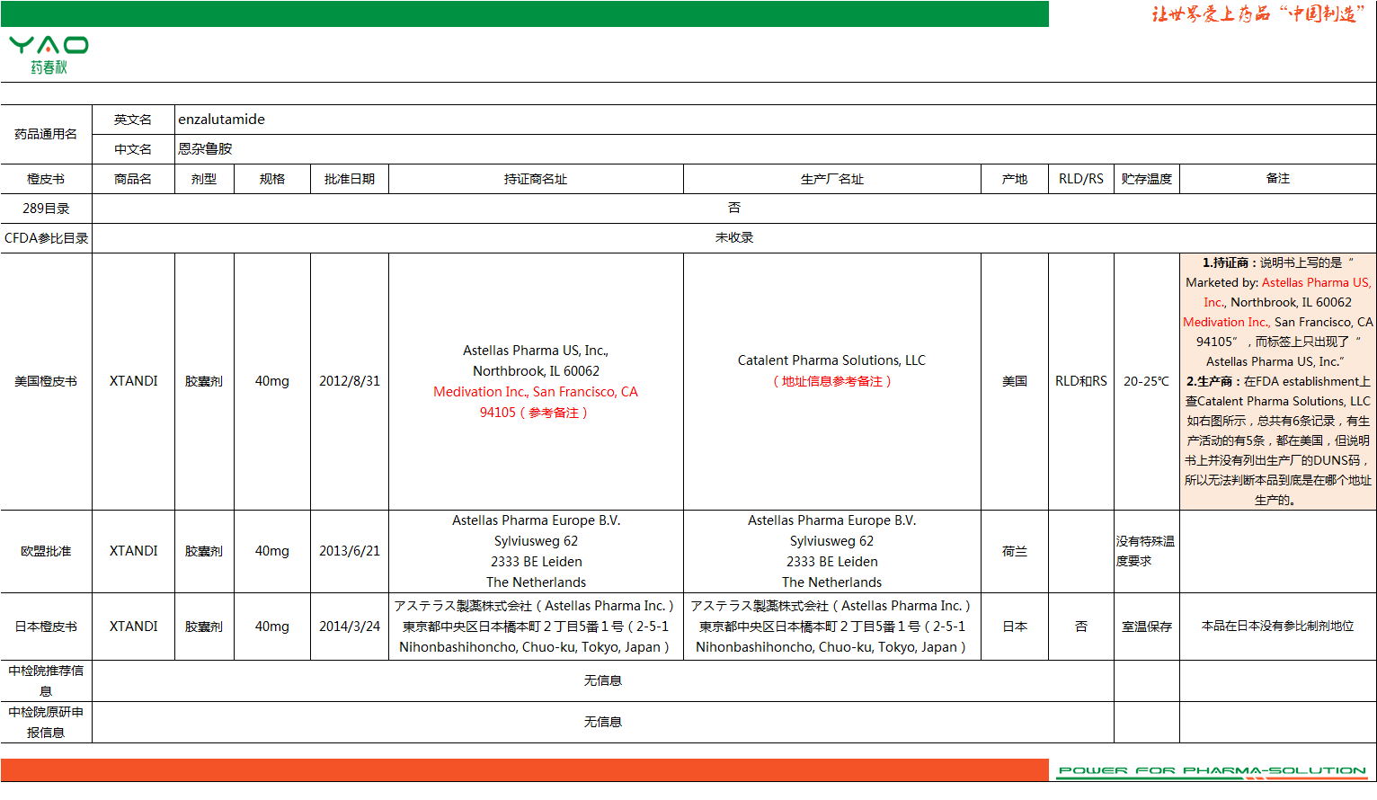Screen dimensions: 1377x800
Task: Click Astellas Pharma Europe B.V. in 持证商名址 column
Action: pos(536,551)
